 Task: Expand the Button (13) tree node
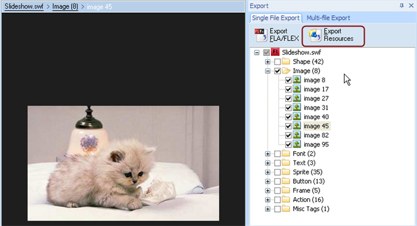(267, 181)
